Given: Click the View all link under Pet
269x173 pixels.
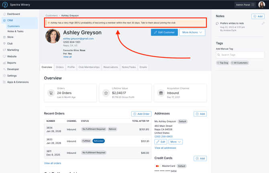Looking at the screenshot, I should pos(67,57).
